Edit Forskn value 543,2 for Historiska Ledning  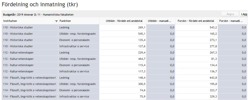(197, 28)
